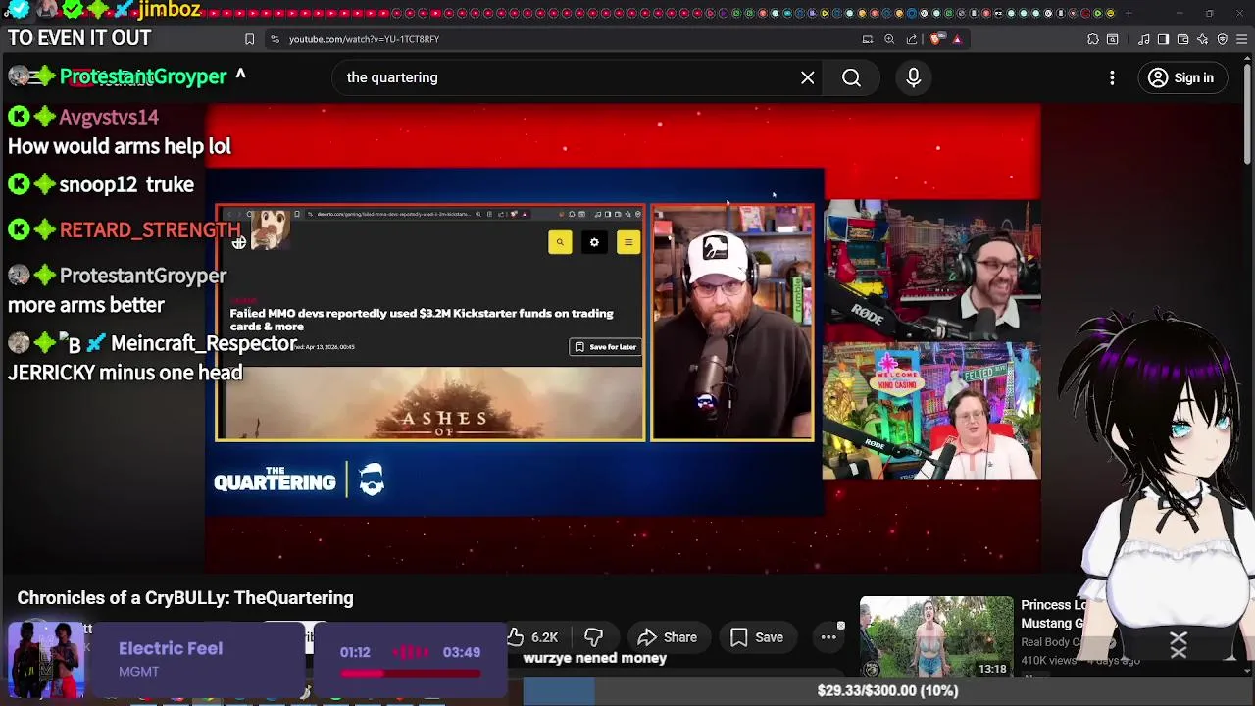Click the YouTube search magnifier button
1255x706 pixels.
pyautogui.click(x=851, y=77)
